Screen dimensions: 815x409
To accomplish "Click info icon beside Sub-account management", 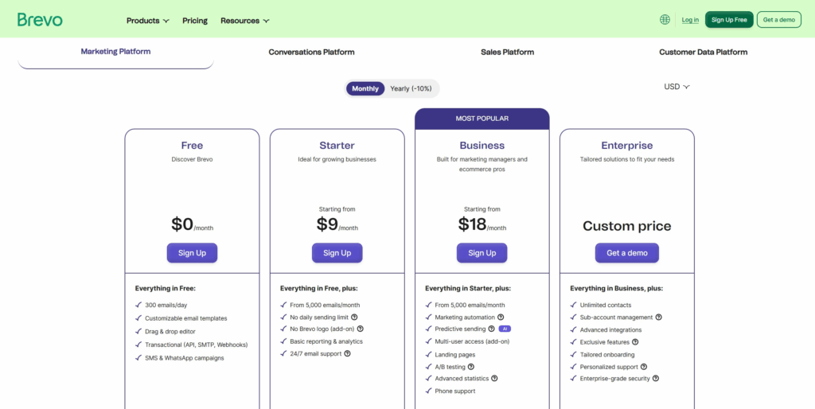I will [x=658, y=317].
